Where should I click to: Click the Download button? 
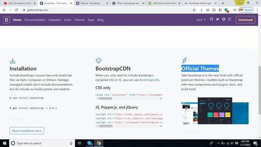[x=246, y=20]
